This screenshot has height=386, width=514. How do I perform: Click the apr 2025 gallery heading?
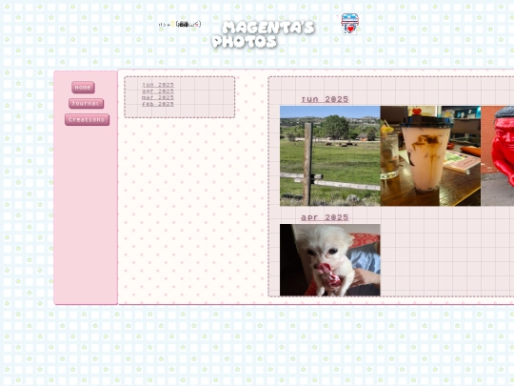(x=325, y=217)
